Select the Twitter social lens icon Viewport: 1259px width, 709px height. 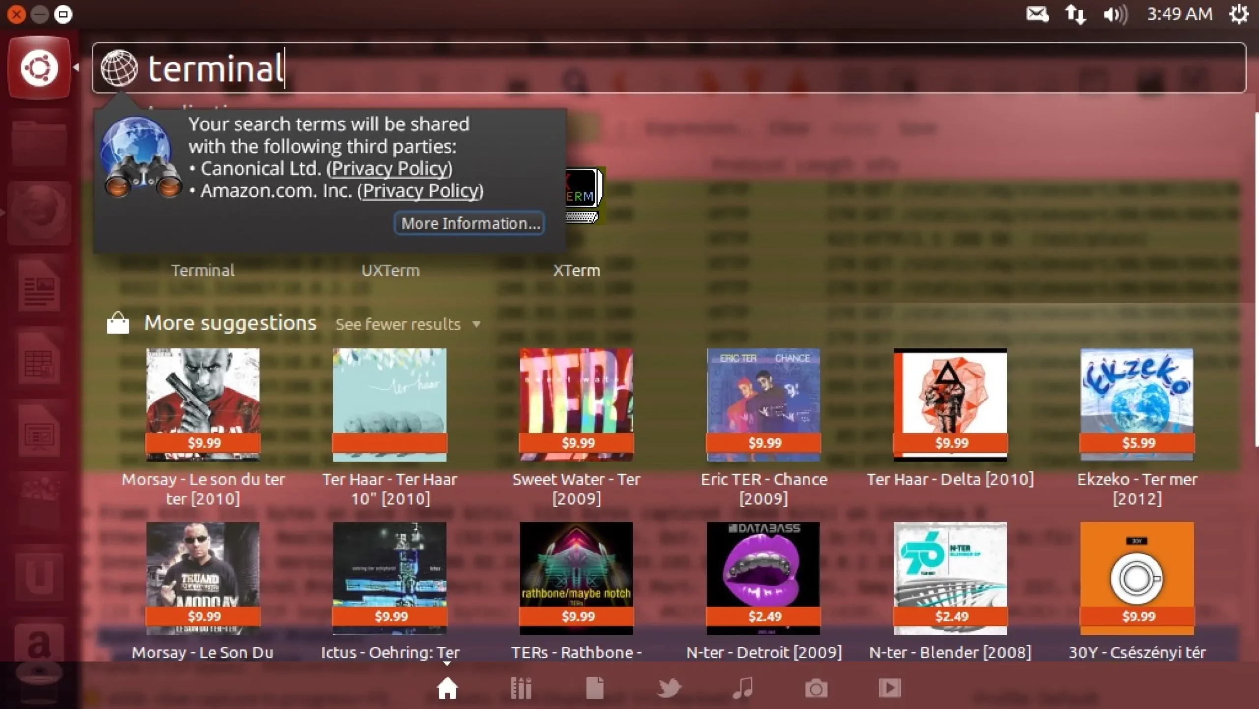point(669,688)
